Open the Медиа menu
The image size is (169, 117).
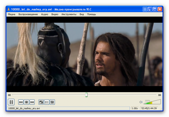pos(11,14)
